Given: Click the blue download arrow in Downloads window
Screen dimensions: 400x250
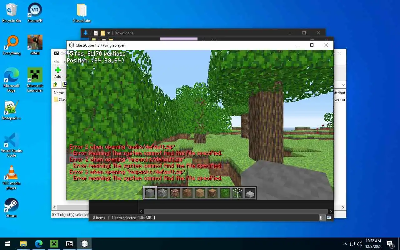Looking at the screenshot, I should [x=85, y=33].
